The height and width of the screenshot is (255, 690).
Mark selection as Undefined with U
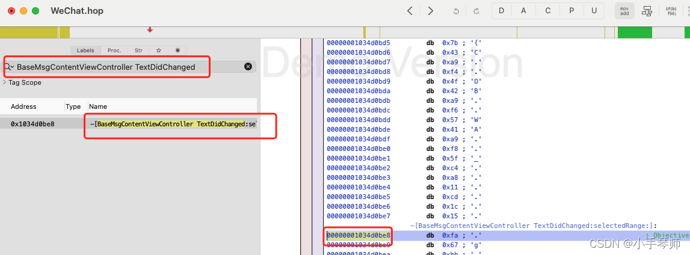coord(594,11)
